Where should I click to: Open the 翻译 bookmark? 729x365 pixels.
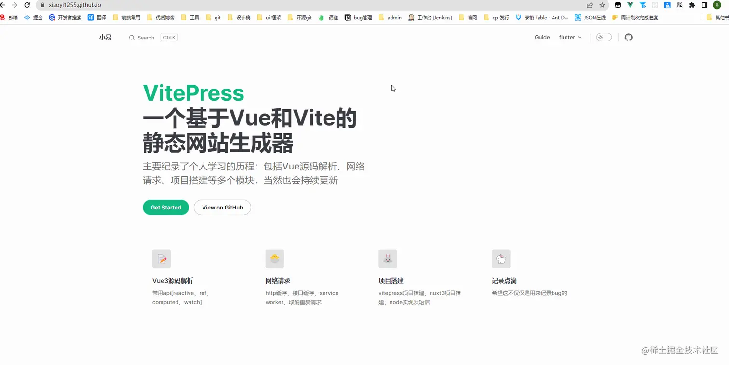click(97, 17)
